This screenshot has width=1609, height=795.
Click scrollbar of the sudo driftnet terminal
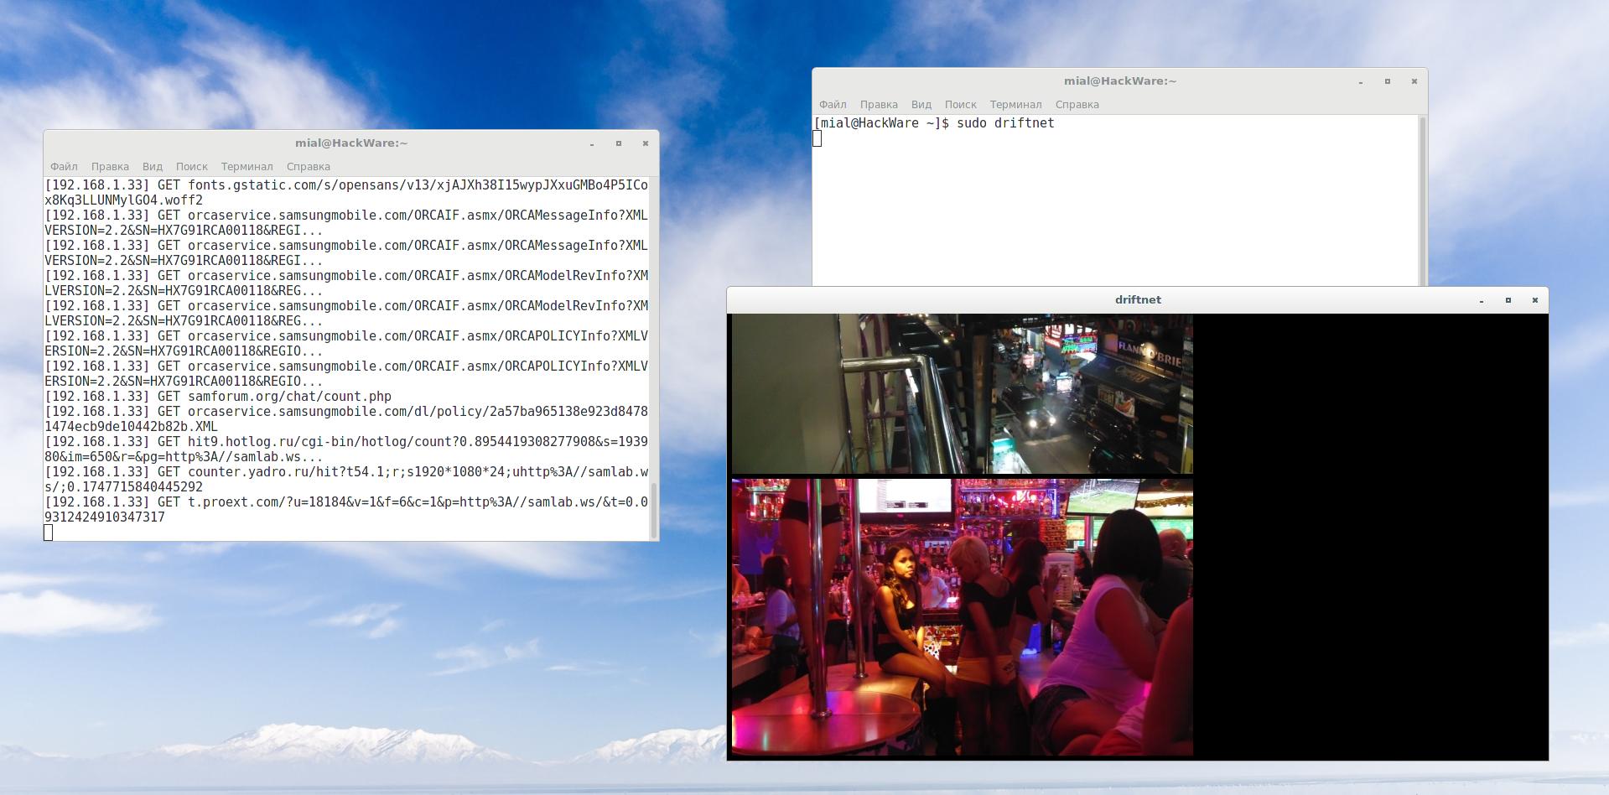1421,201
